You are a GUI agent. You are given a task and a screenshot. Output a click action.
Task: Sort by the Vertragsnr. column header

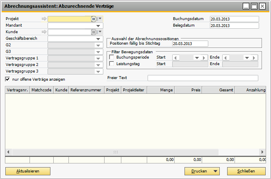pyautogui.click(x=17, y=90)
